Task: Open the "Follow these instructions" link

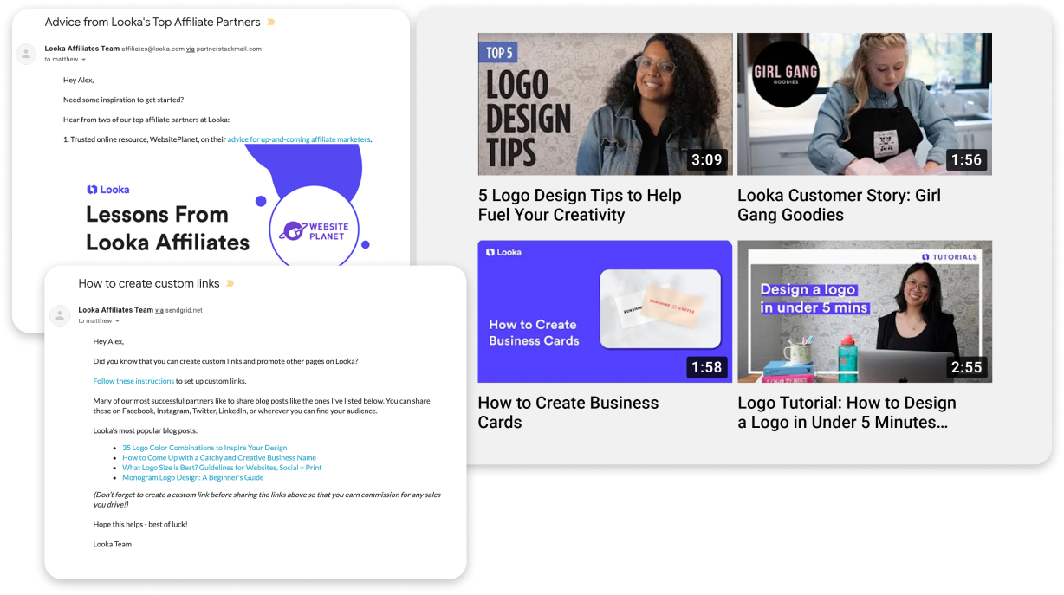Action: pos(133,381)
